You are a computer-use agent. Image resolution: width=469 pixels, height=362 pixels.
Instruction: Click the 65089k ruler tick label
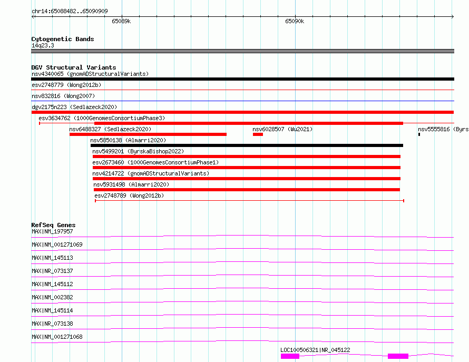pyautogui.click(x=121, y=21)
